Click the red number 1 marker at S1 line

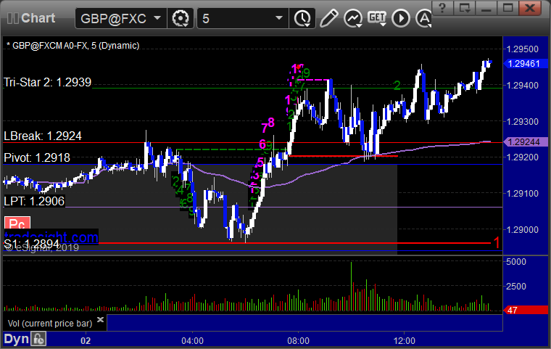click(497, 242)
